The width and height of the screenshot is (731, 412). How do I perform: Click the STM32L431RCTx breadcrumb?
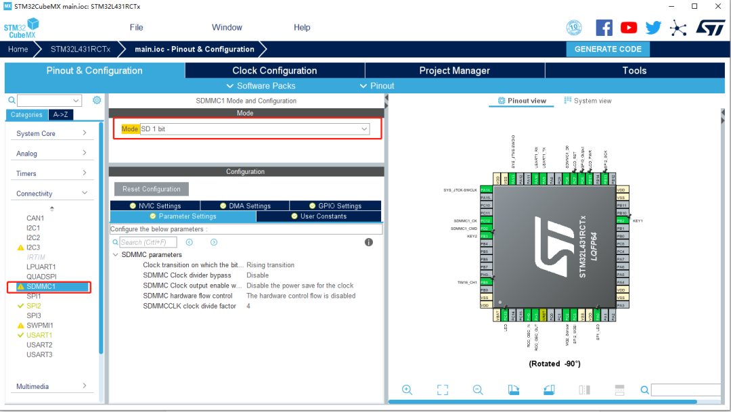[x=80, y=49]
